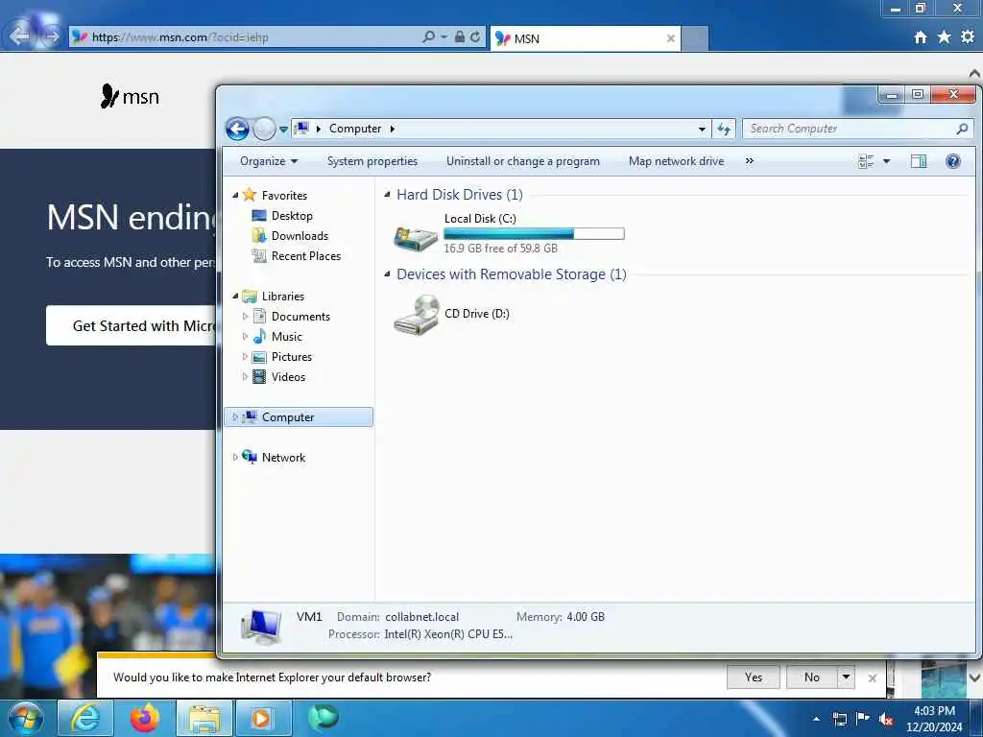Screen dimensions: 983x737
Task: Show the preview pane
Action: point(919,161)
